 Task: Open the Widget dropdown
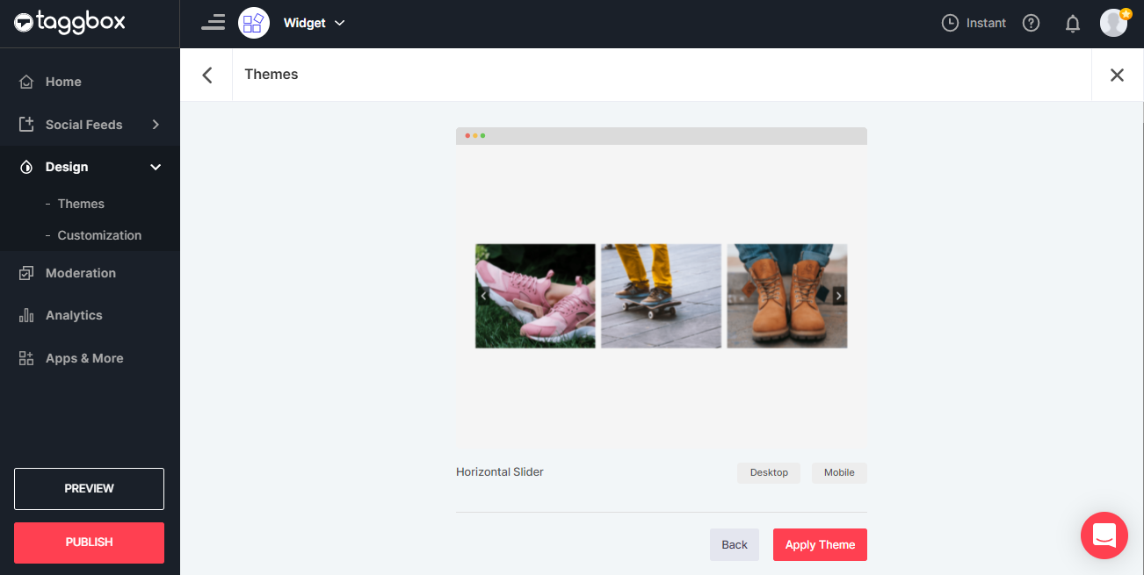(x=315, y=23)
